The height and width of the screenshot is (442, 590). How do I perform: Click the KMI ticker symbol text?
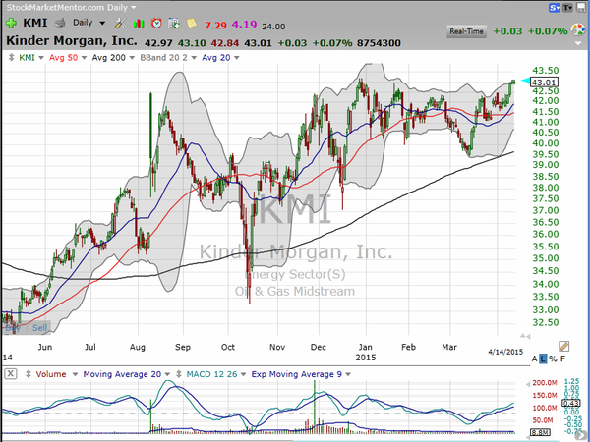(35, 23)
